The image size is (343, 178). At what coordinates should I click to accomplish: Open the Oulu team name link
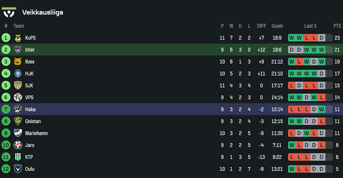29,169
